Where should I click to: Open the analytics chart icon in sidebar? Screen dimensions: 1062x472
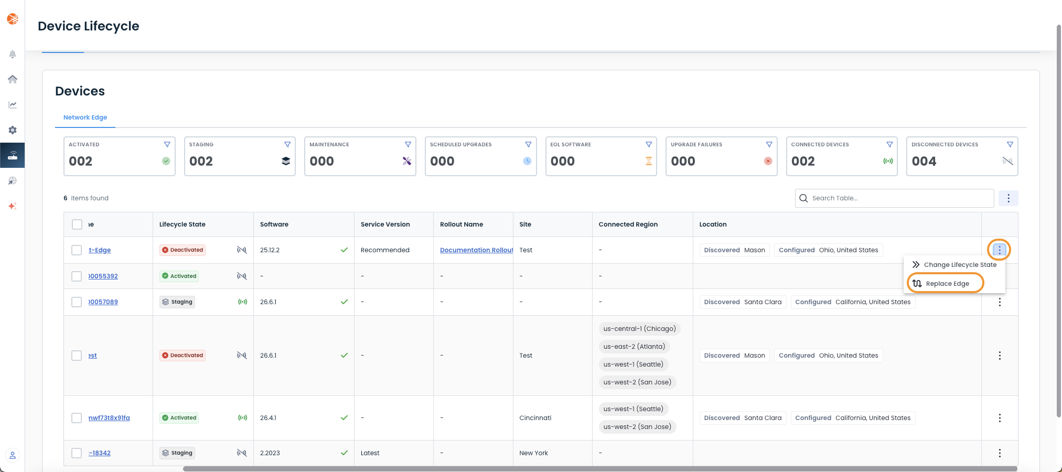pyautogui.click(x=13, y=104)
